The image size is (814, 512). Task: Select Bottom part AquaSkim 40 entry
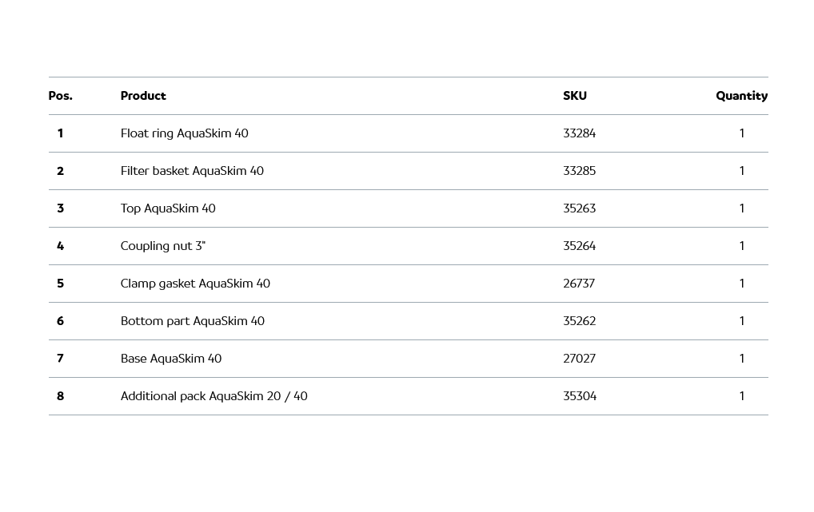point(192,321)
